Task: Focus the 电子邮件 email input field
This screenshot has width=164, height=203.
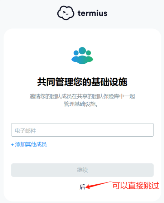Action: (82, 130)
